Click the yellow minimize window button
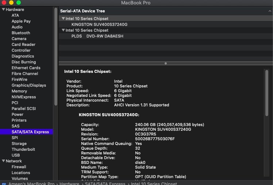 (11, 3)
